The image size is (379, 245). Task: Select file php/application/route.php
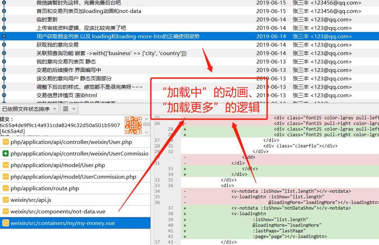pos(45,188)
